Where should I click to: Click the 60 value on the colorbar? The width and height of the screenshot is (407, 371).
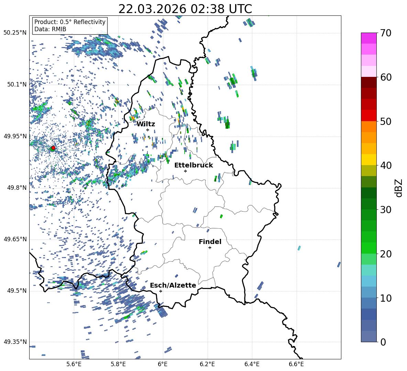386,77
